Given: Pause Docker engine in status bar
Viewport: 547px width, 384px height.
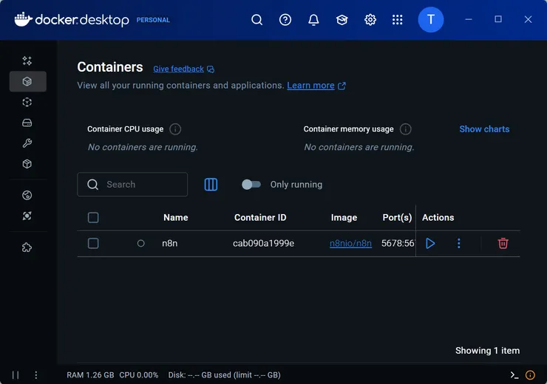Looking at the screenshot, I should click(x=16, y=375).
